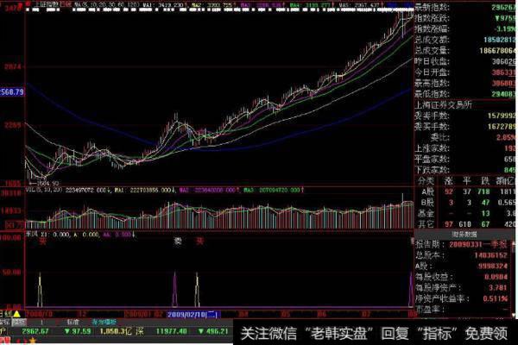Click the blue 2568.79 price axis label
This screenshot has width=518, height=345.
(x=12, y=91)
